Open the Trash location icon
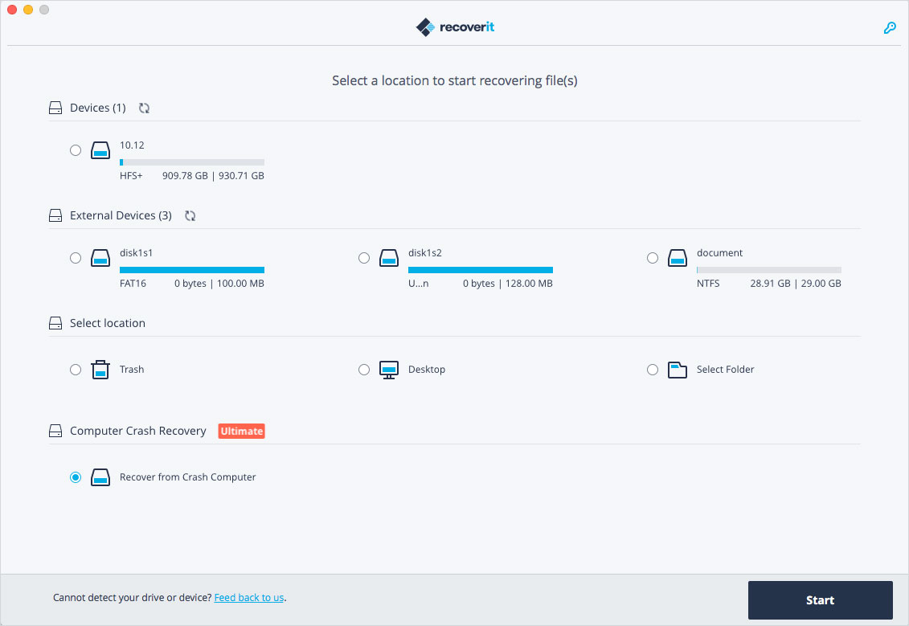The image size is (909, 626). (x=100, y=369)
